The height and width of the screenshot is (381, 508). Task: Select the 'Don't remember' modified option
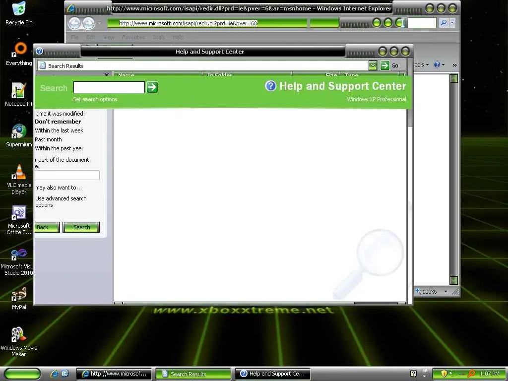pos(58,122)
